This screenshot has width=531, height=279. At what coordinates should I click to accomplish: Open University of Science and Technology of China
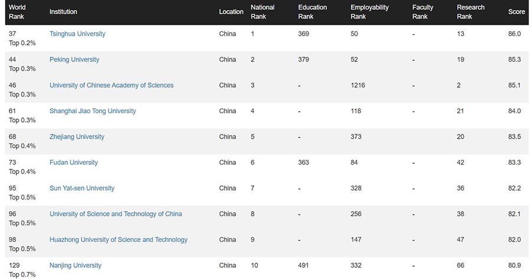[116, 214]
